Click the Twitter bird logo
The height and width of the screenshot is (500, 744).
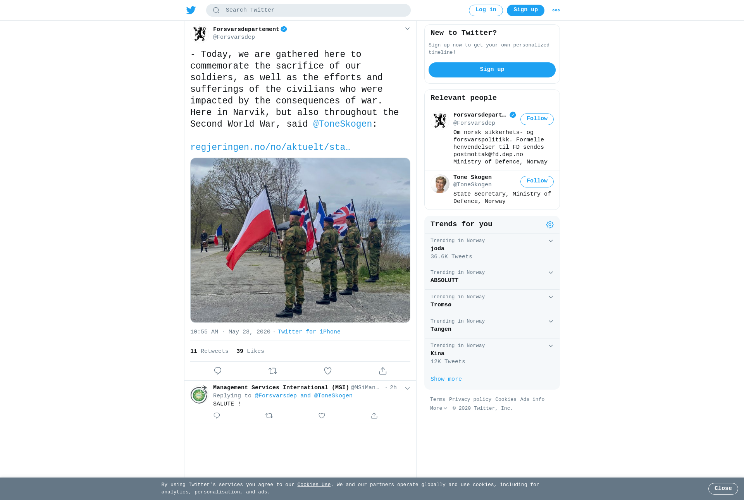(x=191, y=10)
